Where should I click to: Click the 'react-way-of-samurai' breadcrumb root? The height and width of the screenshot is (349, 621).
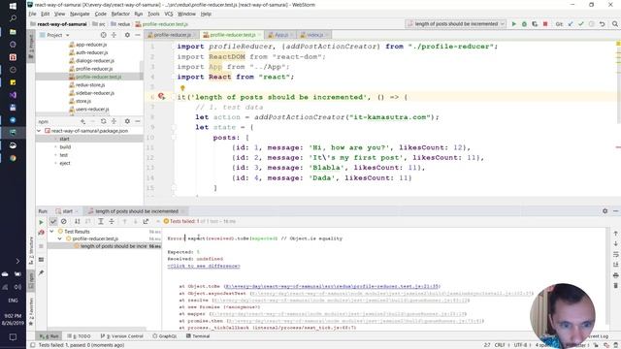pyautogui.click(x=58, y=24)
